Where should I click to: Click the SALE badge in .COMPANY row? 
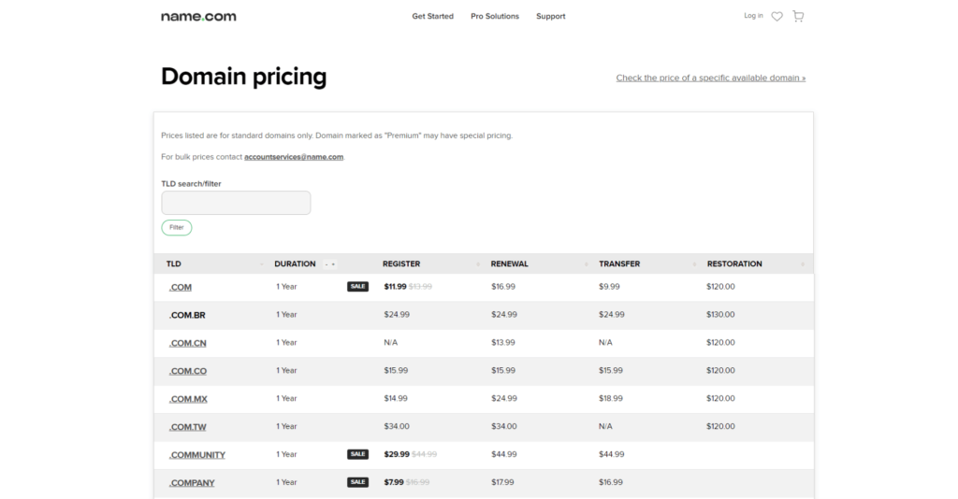click(x=358, y=482)
